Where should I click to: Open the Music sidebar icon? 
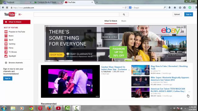(6, 36)
